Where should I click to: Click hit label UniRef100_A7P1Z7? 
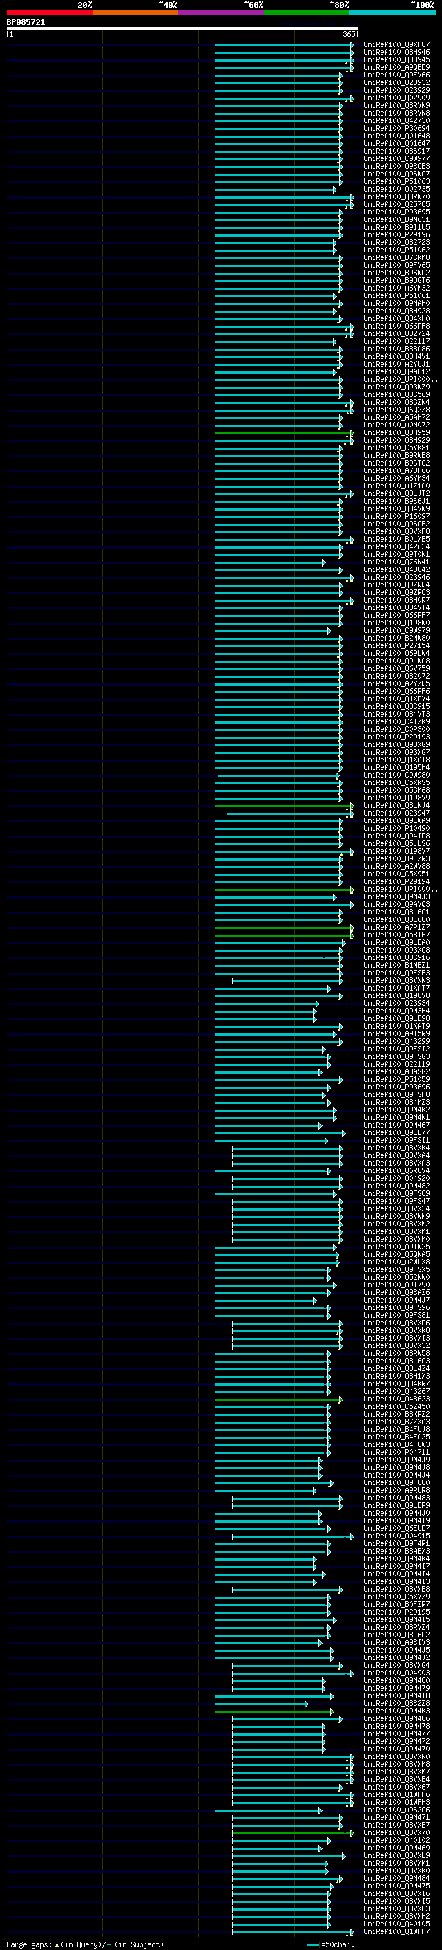tap(396, 928)
